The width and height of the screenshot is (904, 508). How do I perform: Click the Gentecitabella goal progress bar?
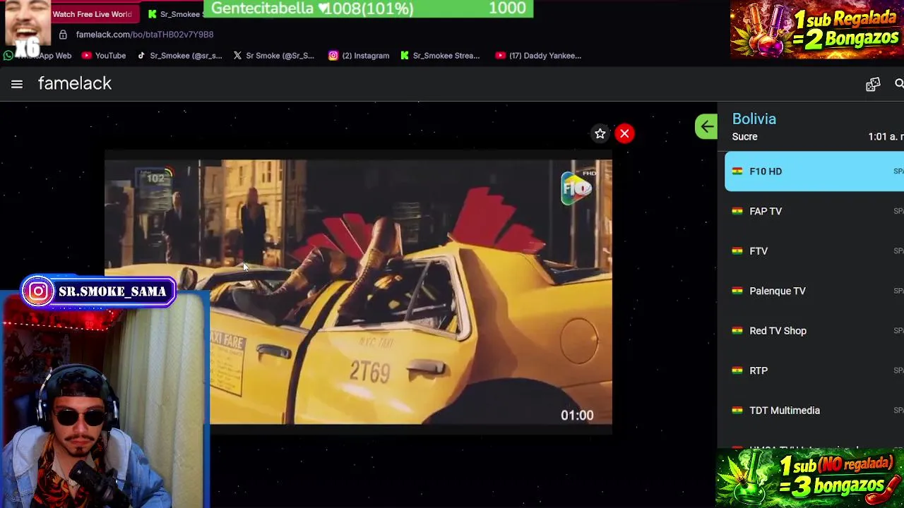[368, 8]
